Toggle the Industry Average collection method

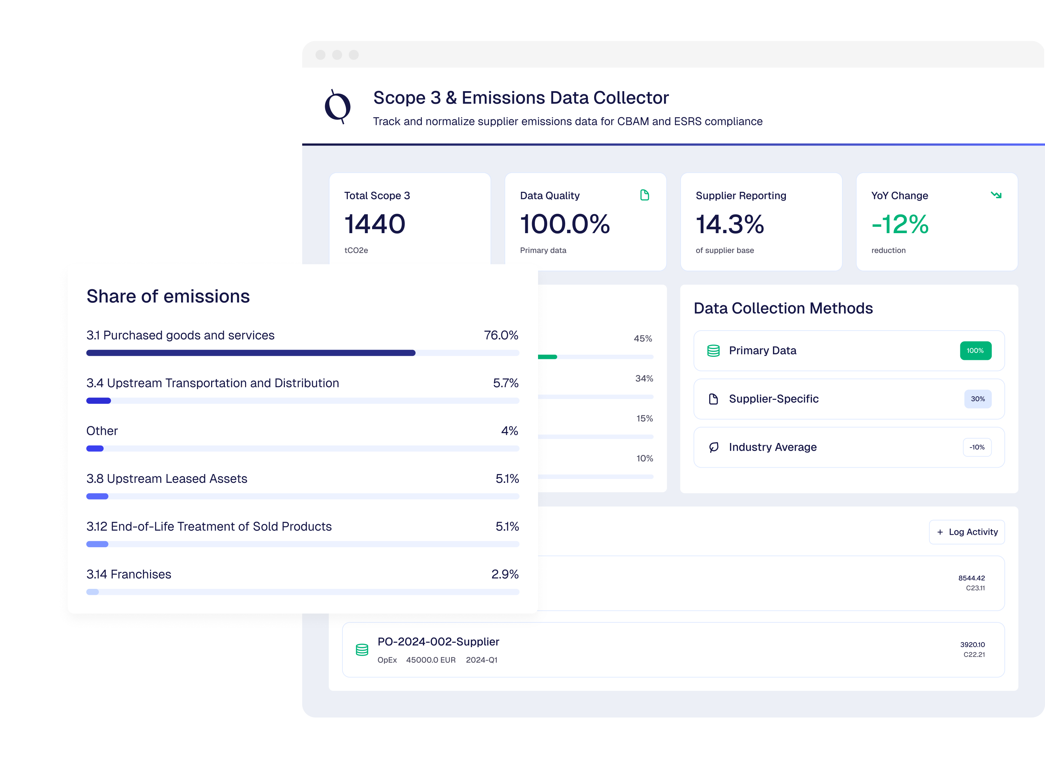coord(849,447)
